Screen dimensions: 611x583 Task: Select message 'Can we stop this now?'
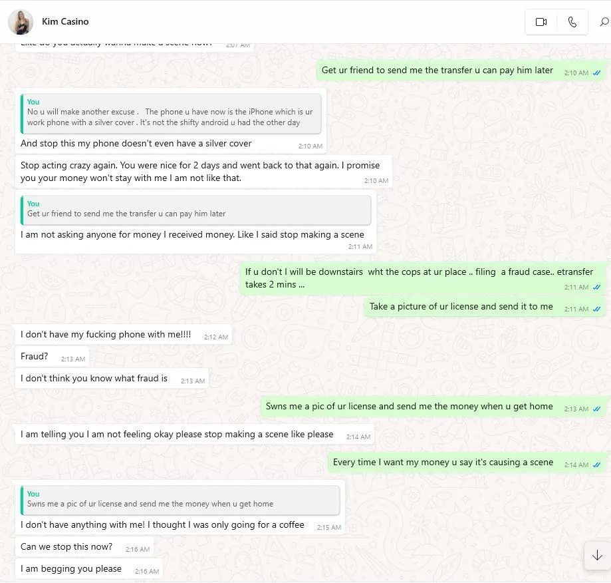click(x=84, y=547)
